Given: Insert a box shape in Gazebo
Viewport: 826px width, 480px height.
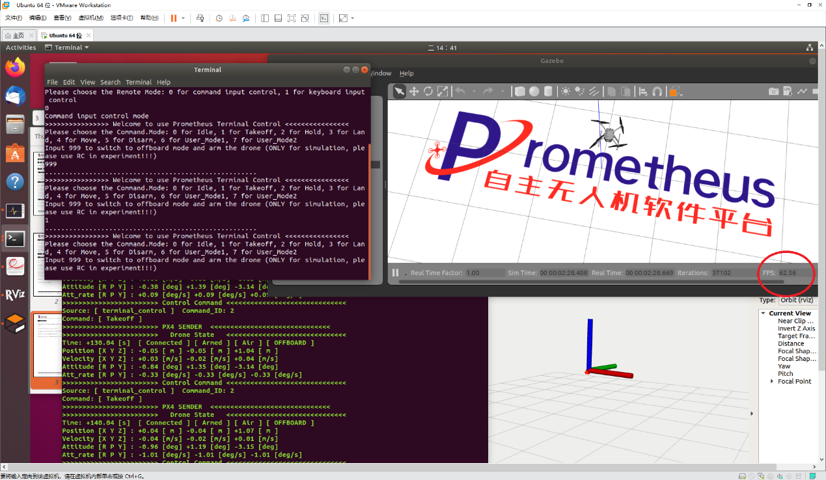Looking at the screenshot, I should click(519, 92).
